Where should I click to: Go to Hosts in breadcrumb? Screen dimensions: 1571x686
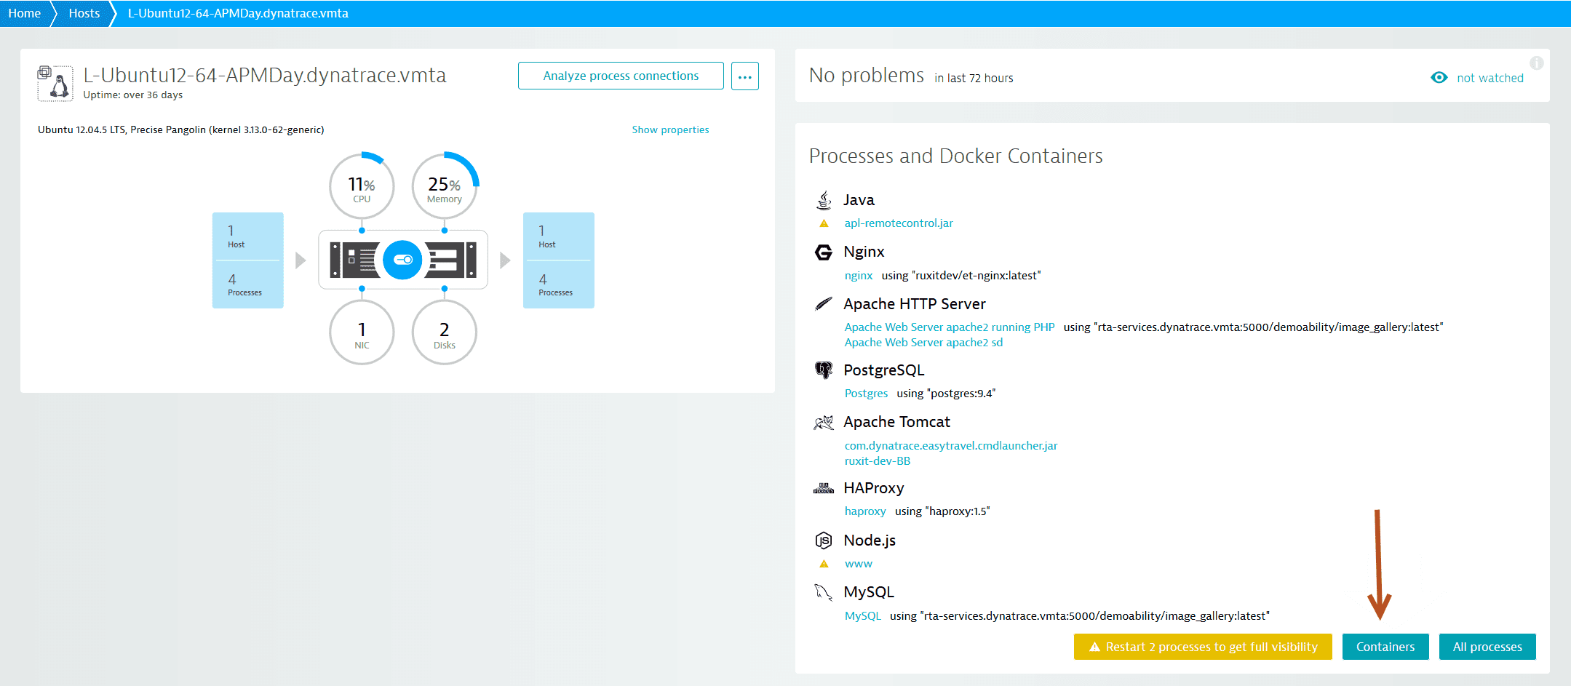coord(84,13)
